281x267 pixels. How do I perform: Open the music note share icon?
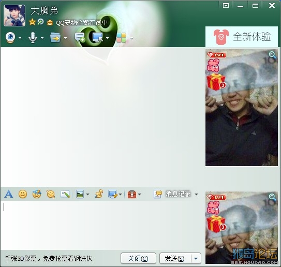coord(99,194)
